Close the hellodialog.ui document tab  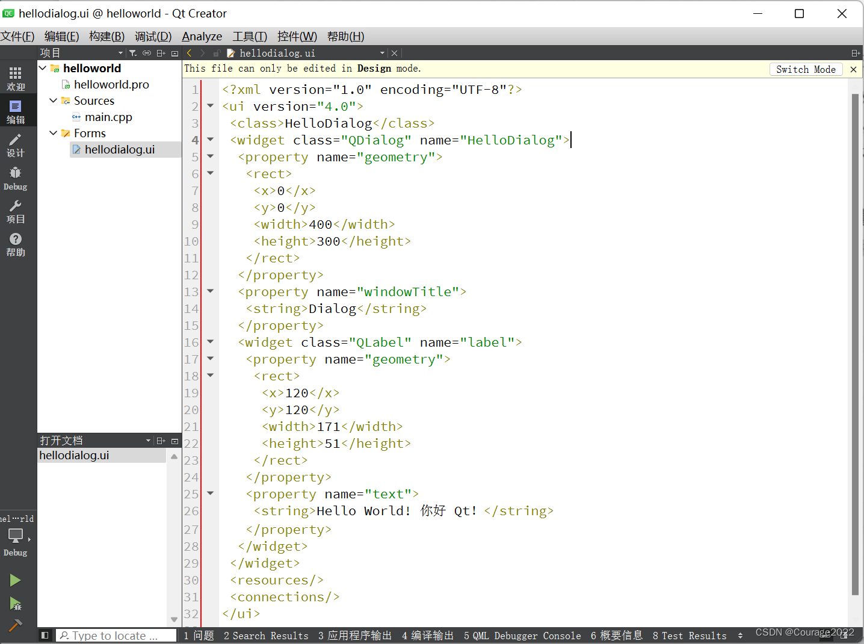point(394,53)
